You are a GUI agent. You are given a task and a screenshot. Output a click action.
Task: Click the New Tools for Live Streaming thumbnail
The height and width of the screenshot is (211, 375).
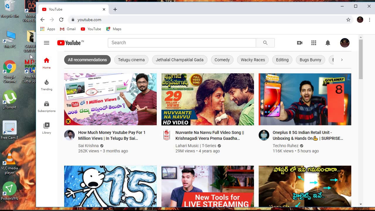208,186
